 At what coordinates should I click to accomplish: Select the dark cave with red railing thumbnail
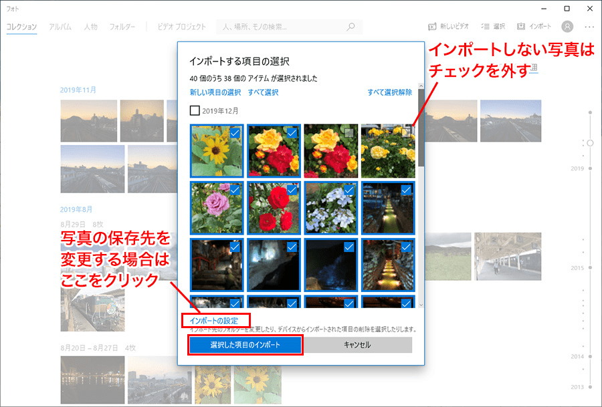[x=217, y=265]
